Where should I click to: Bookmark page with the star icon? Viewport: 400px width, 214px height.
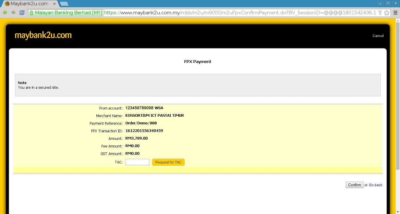coord(387,13)
